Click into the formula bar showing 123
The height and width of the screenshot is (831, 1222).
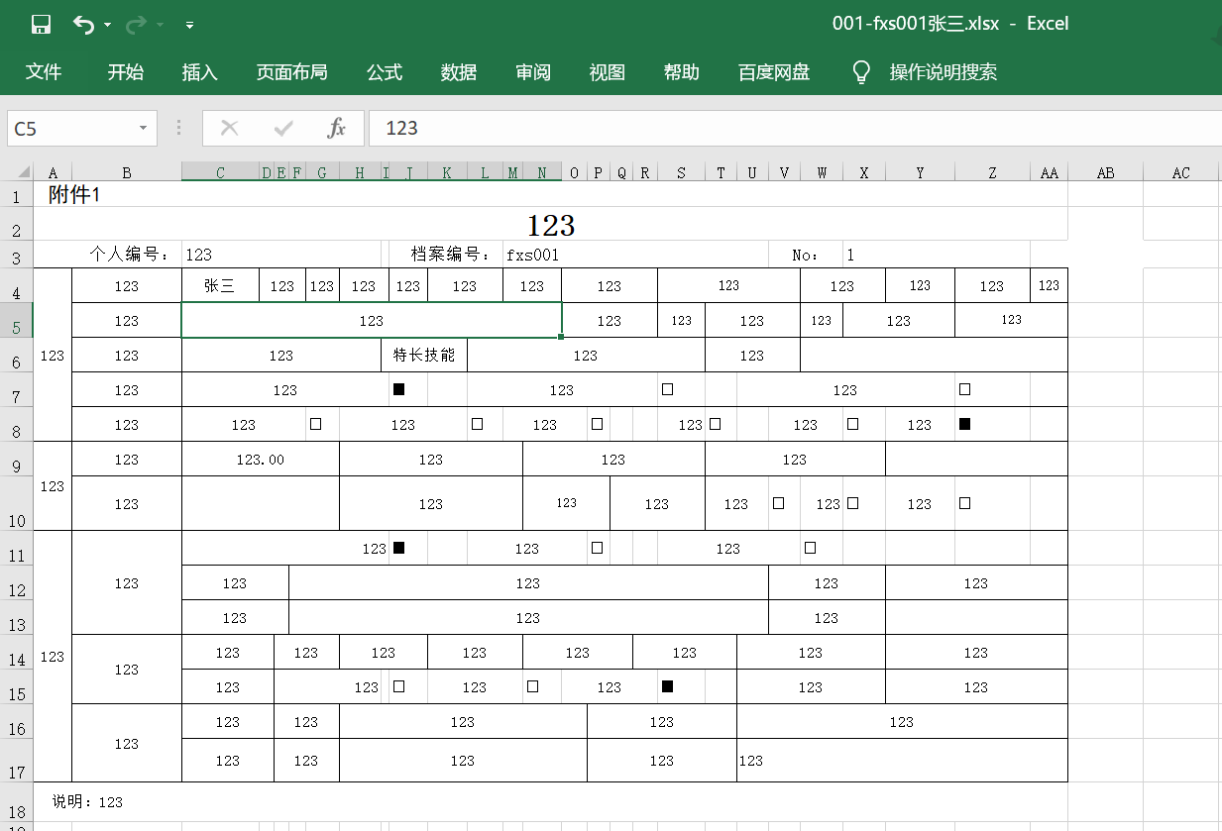click(x=793, y=128)
